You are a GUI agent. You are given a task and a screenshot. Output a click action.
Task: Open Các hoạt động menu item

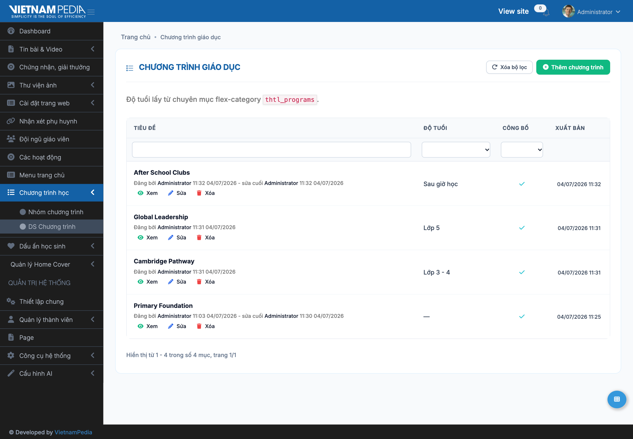pos(52,157)
